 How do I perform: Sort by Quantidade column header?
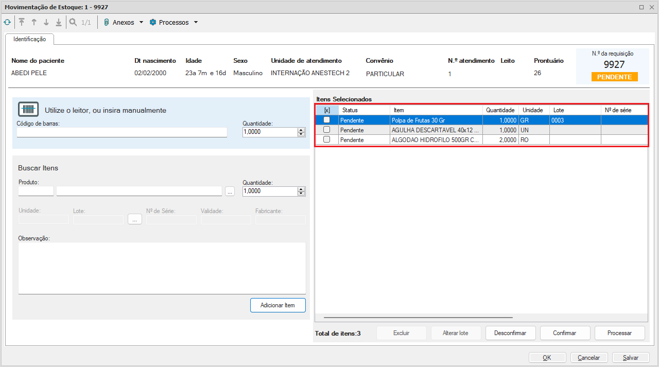[x=500, y=110]
